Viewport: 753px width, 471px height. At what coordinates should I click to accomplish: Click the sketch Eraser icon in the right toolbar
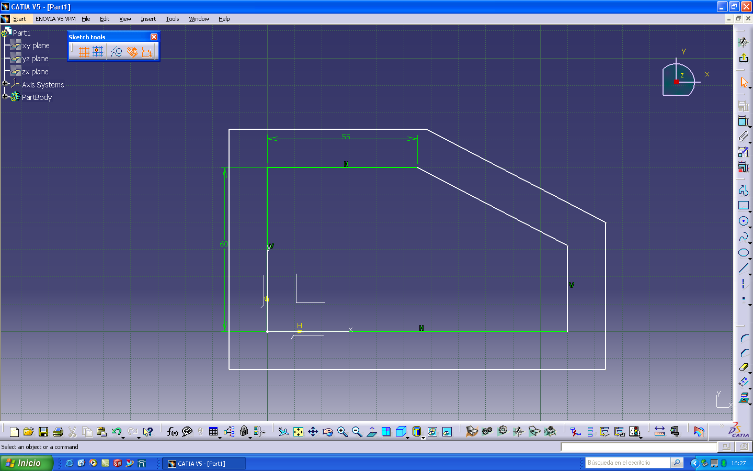(744, 367)
